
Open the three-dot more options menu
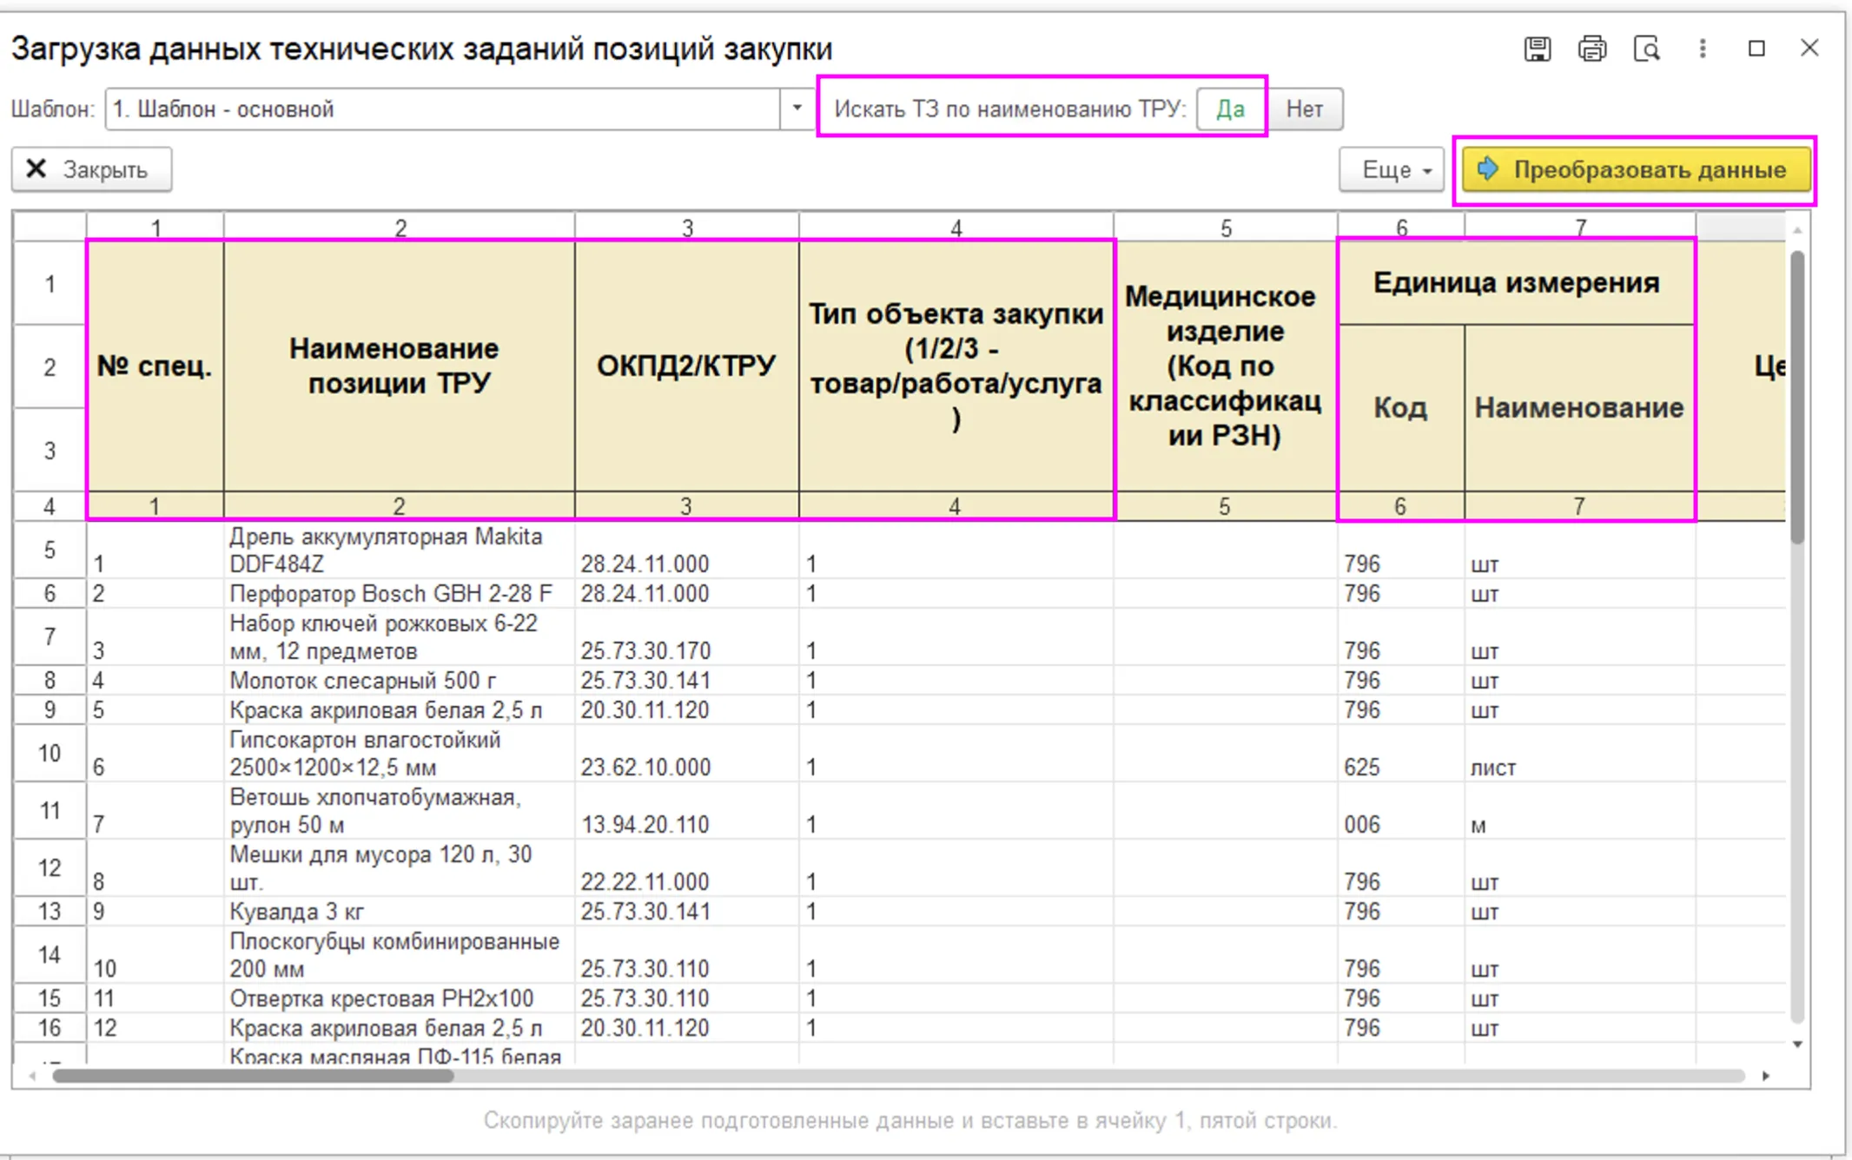click(x=1703, y=49)
